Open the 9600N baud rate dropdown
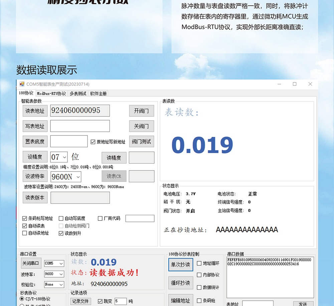Viewport: 334px width, 306px height. pyautogui.click(x=66, y=177)
